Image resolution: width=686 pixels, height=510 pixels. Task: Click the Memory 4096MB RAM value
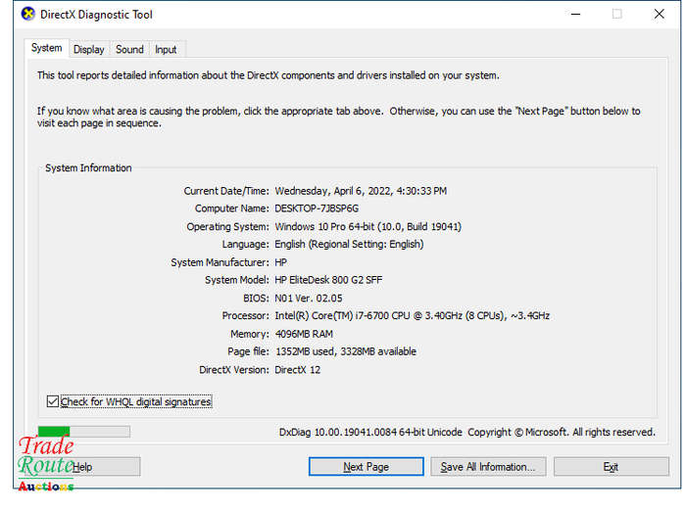[304, 334]
